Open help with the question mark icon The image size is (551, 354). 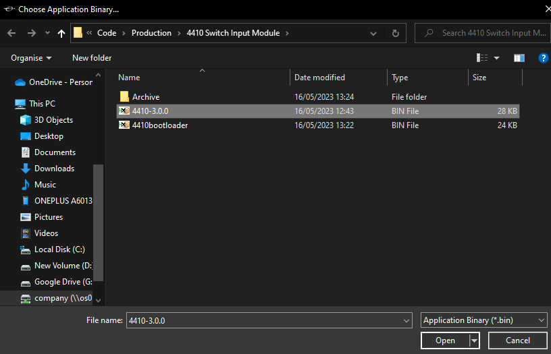[x=544, y=58]
